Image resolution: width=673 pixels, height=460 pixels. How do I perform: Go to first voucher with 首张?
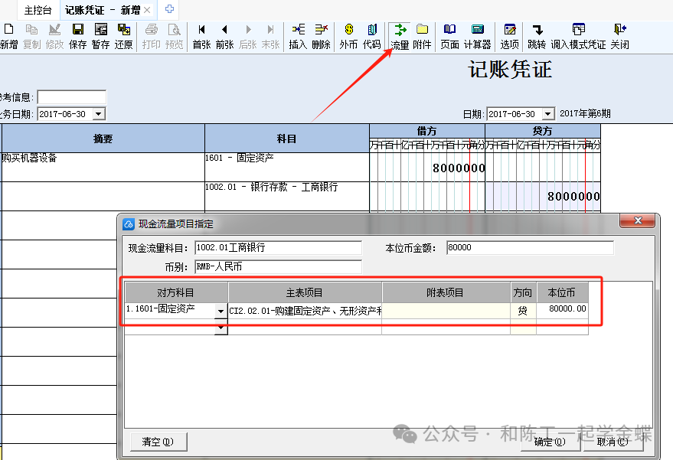(201, 36)
